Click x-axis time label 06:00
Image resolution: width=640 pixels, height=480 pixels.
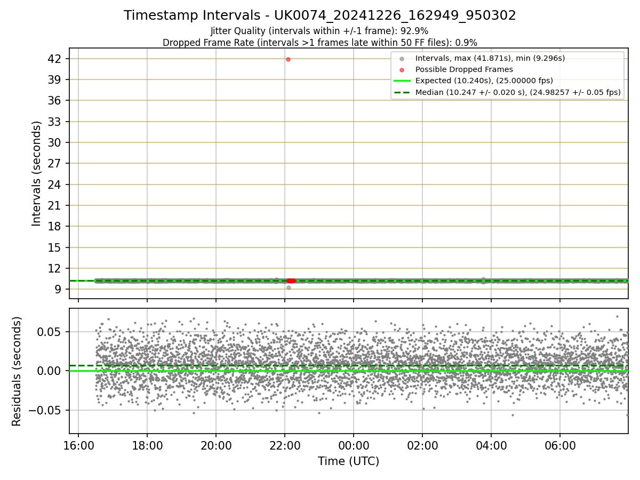560,445
